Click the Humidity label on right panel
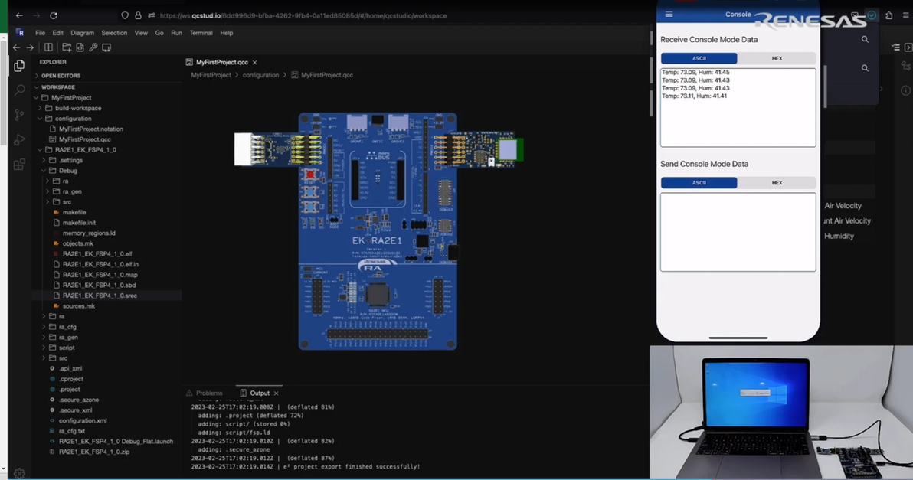913x480 pixels. [x=839, y=237]
